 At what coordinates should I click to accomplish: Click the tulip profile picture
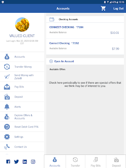click(22, 25)
